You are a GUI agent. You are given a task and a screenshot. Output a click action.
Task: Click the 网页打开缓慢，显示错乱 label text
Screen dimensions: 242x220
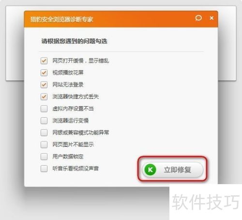[81, 61]
